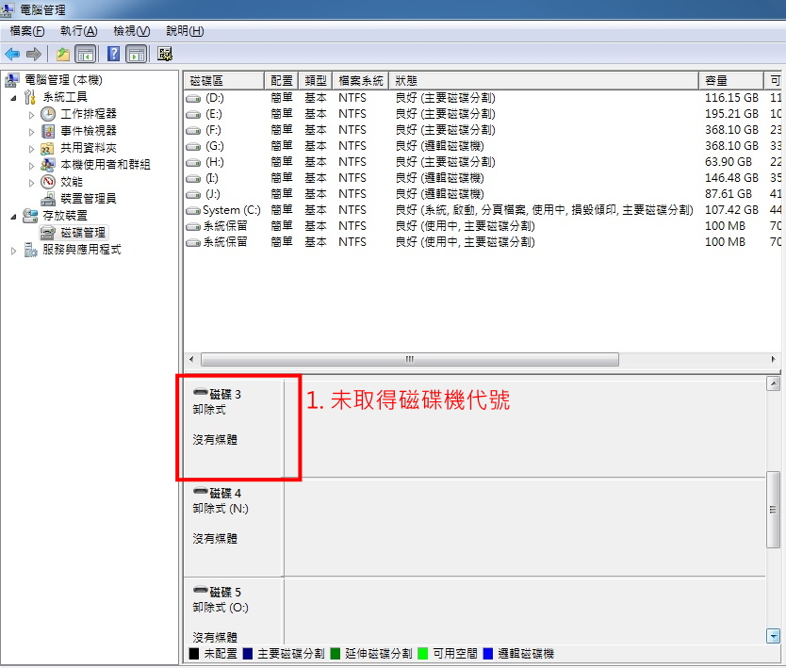The image size is (786, 668).
Task: Click the Export List folder icon
Action: tap(63, 54)
